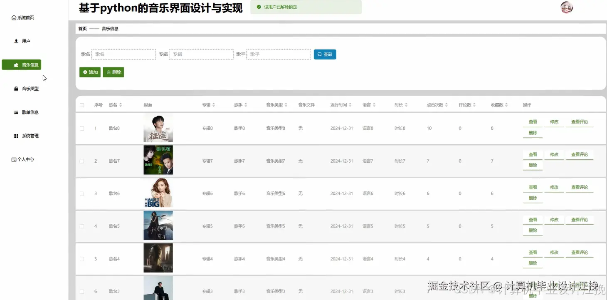This screenshot has height=300, width=607.
Task: Sort table by 评论数 column arrows
Action: (474, 105)
